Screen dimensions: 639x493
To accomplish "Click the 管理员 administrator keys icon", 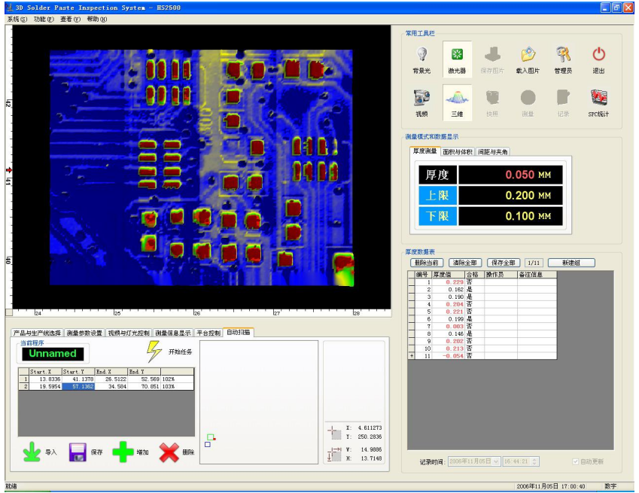I will tap(563, 55).
